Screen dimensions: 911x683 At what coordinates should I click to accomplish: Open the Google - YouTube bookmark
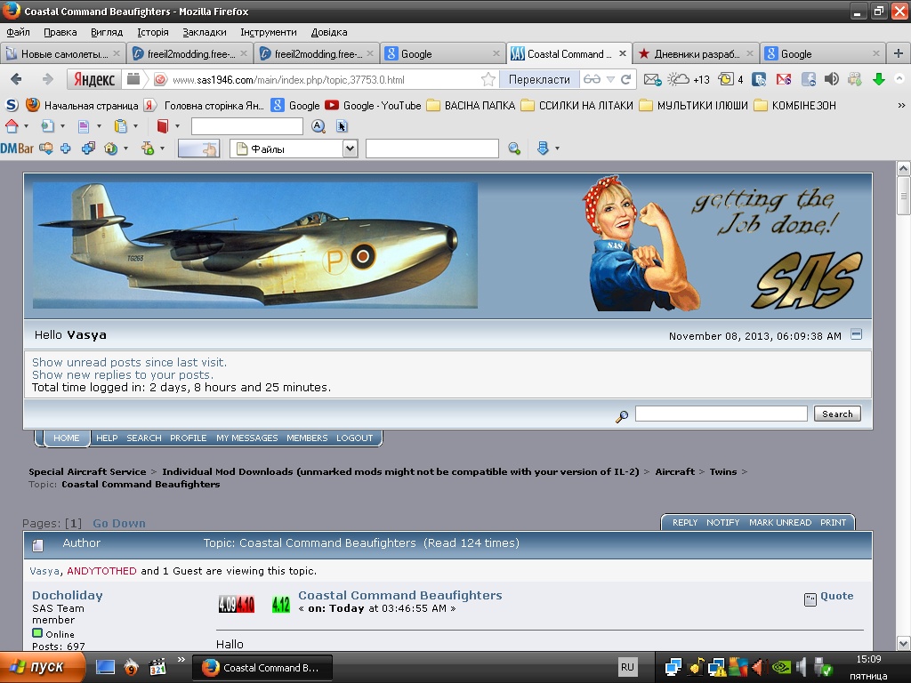[373, 105]
